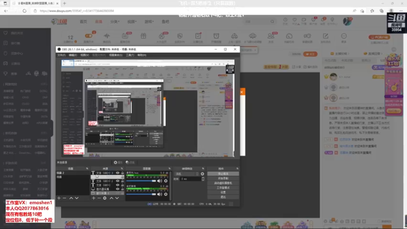Toggle lock on 文本 (GDI+) 2 source
Viewport: 407px width, 229px height.
pyautogui.click(x=122, y=181)
